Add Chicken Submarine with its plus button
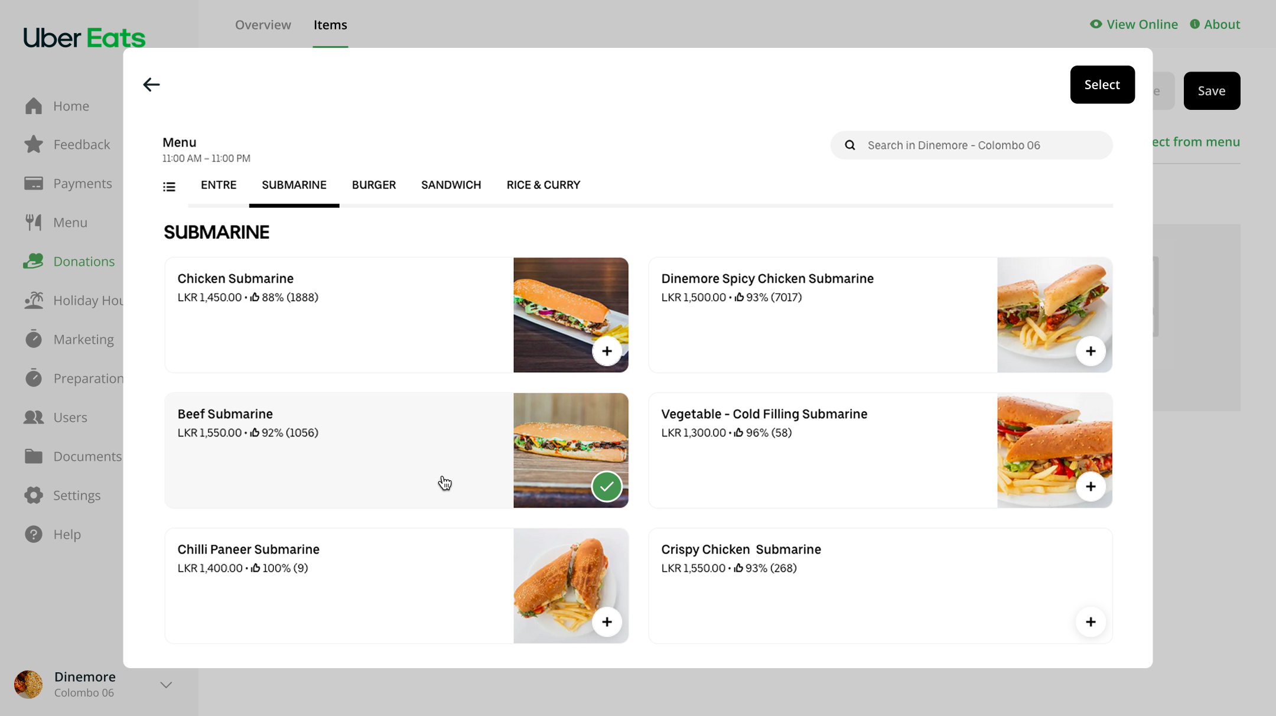The height and width of the screenshot is (716, 1276). (607, 351)
